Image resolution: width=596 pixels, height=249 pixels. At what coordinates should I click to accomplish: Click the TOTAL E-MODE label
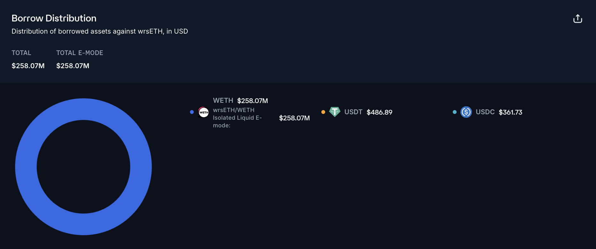tap(80, 53)
